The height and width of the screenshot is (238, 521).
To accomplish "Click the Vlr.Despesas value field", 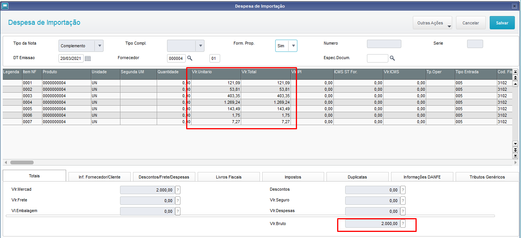I will 373,211.
